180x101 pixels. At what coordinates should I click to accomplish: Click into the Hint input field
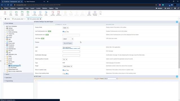pyautogui.click(x=71, y=52)
